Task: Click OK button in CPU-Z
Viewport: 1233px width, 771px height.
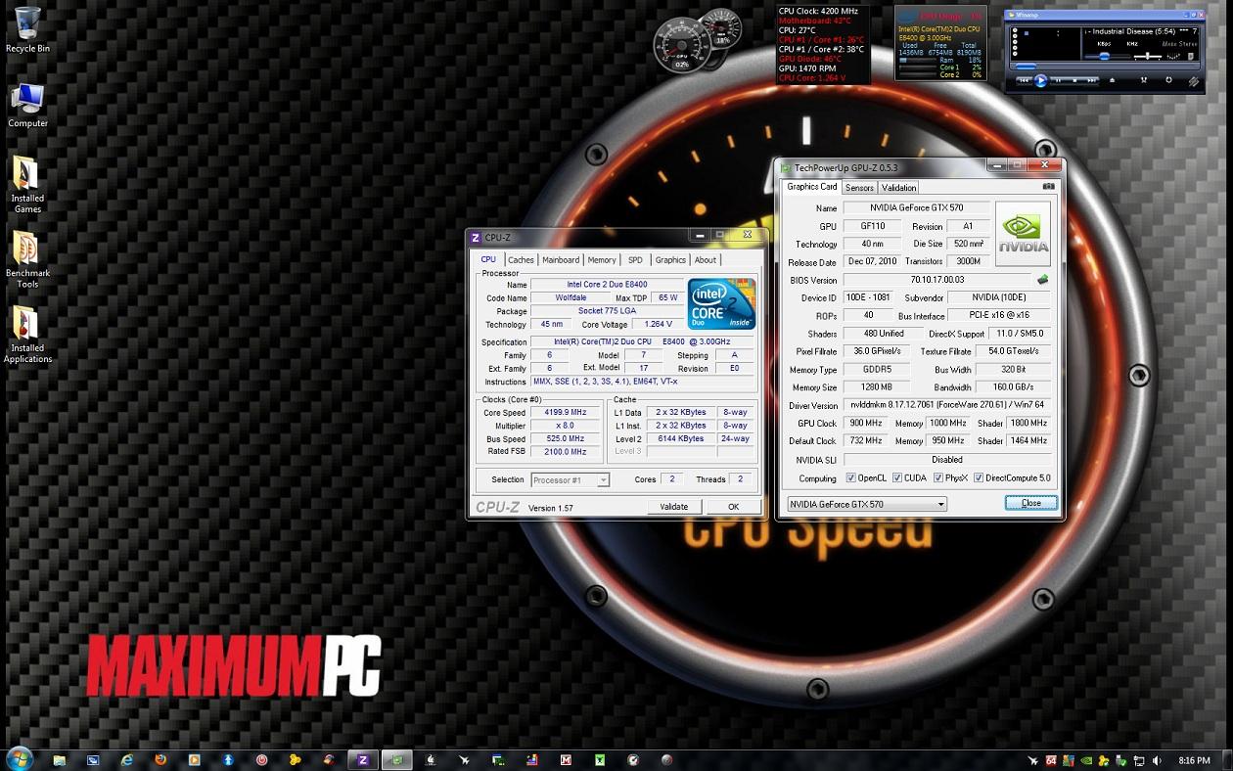Action: coord(733,507)
